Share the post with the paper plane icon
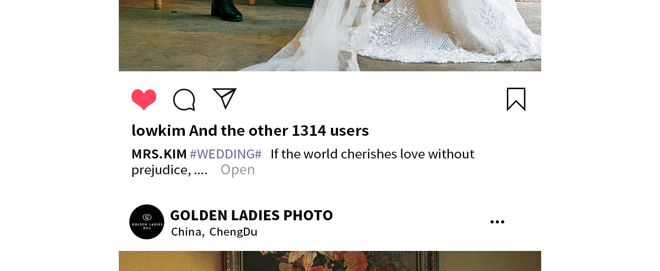The height and width of the screenshot is (271, 660). (224, 98)
